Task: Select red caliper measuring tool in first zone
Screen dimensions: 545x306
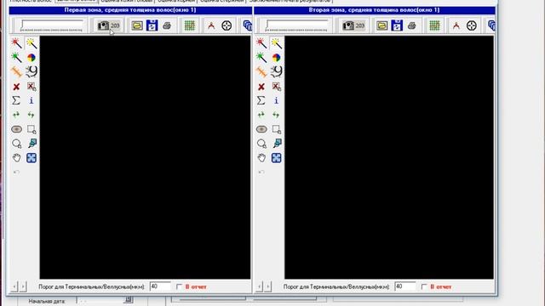Action: tap(211, 25)
